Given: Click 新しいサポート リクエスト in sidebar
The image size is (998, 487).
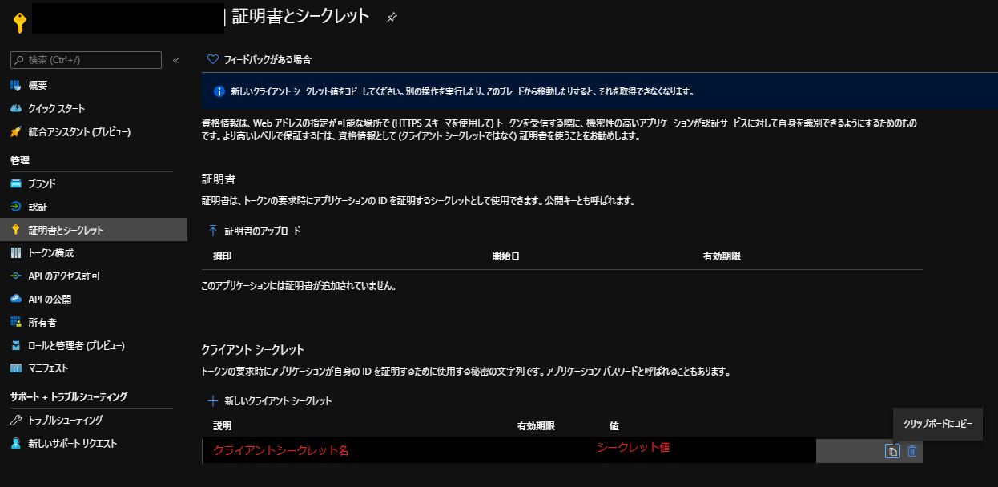Looking at the screenshot, I should pyautogui.click(x=72, y=443).
